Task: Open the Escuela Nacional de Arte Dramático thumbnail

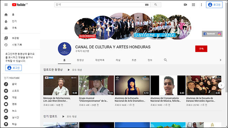Action: pos(132,85)
